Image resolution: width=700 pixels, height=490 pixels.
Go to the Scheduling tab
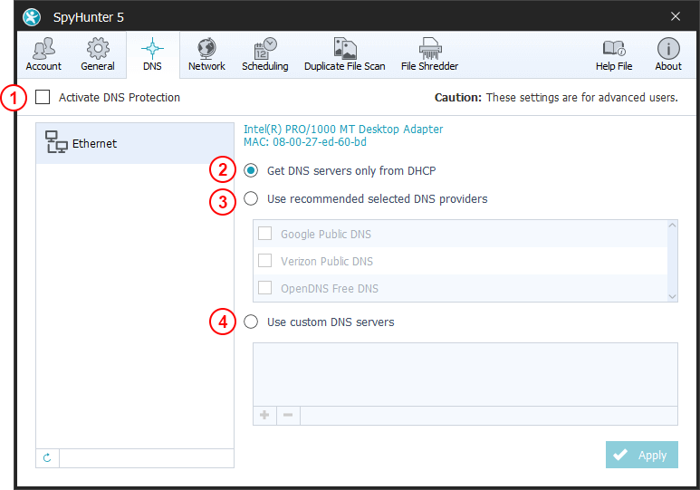pos(264,54)
